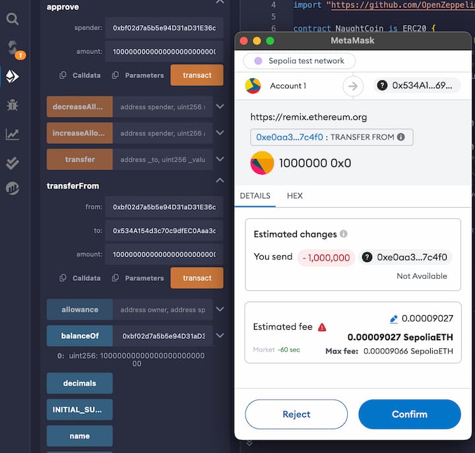
Task: Click the Account 1 avatar icon
Action: 253,86
